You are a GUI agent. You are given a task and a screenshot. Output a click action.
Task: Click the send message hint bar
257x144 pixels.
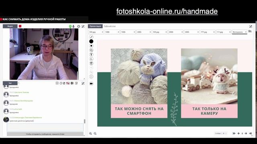(45, 134)
